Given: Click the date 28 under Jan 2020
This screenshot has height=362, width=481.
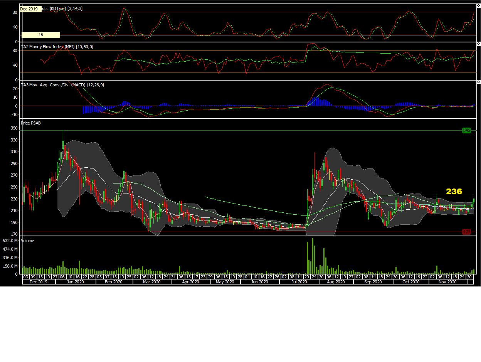Looking at the screenshot, I should click(92, 277).
